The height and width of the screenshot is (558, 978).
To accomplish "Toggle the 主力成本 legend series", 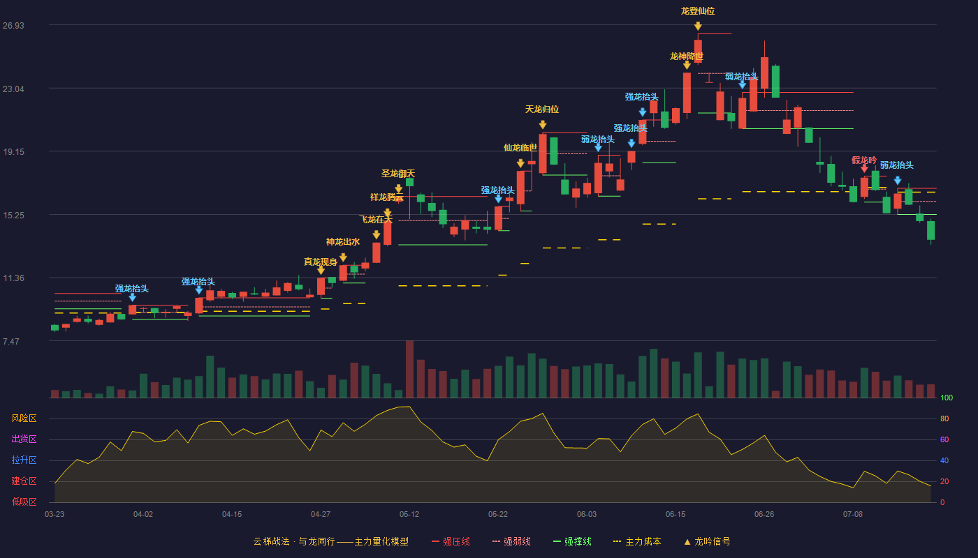I will tap(636, 541).
